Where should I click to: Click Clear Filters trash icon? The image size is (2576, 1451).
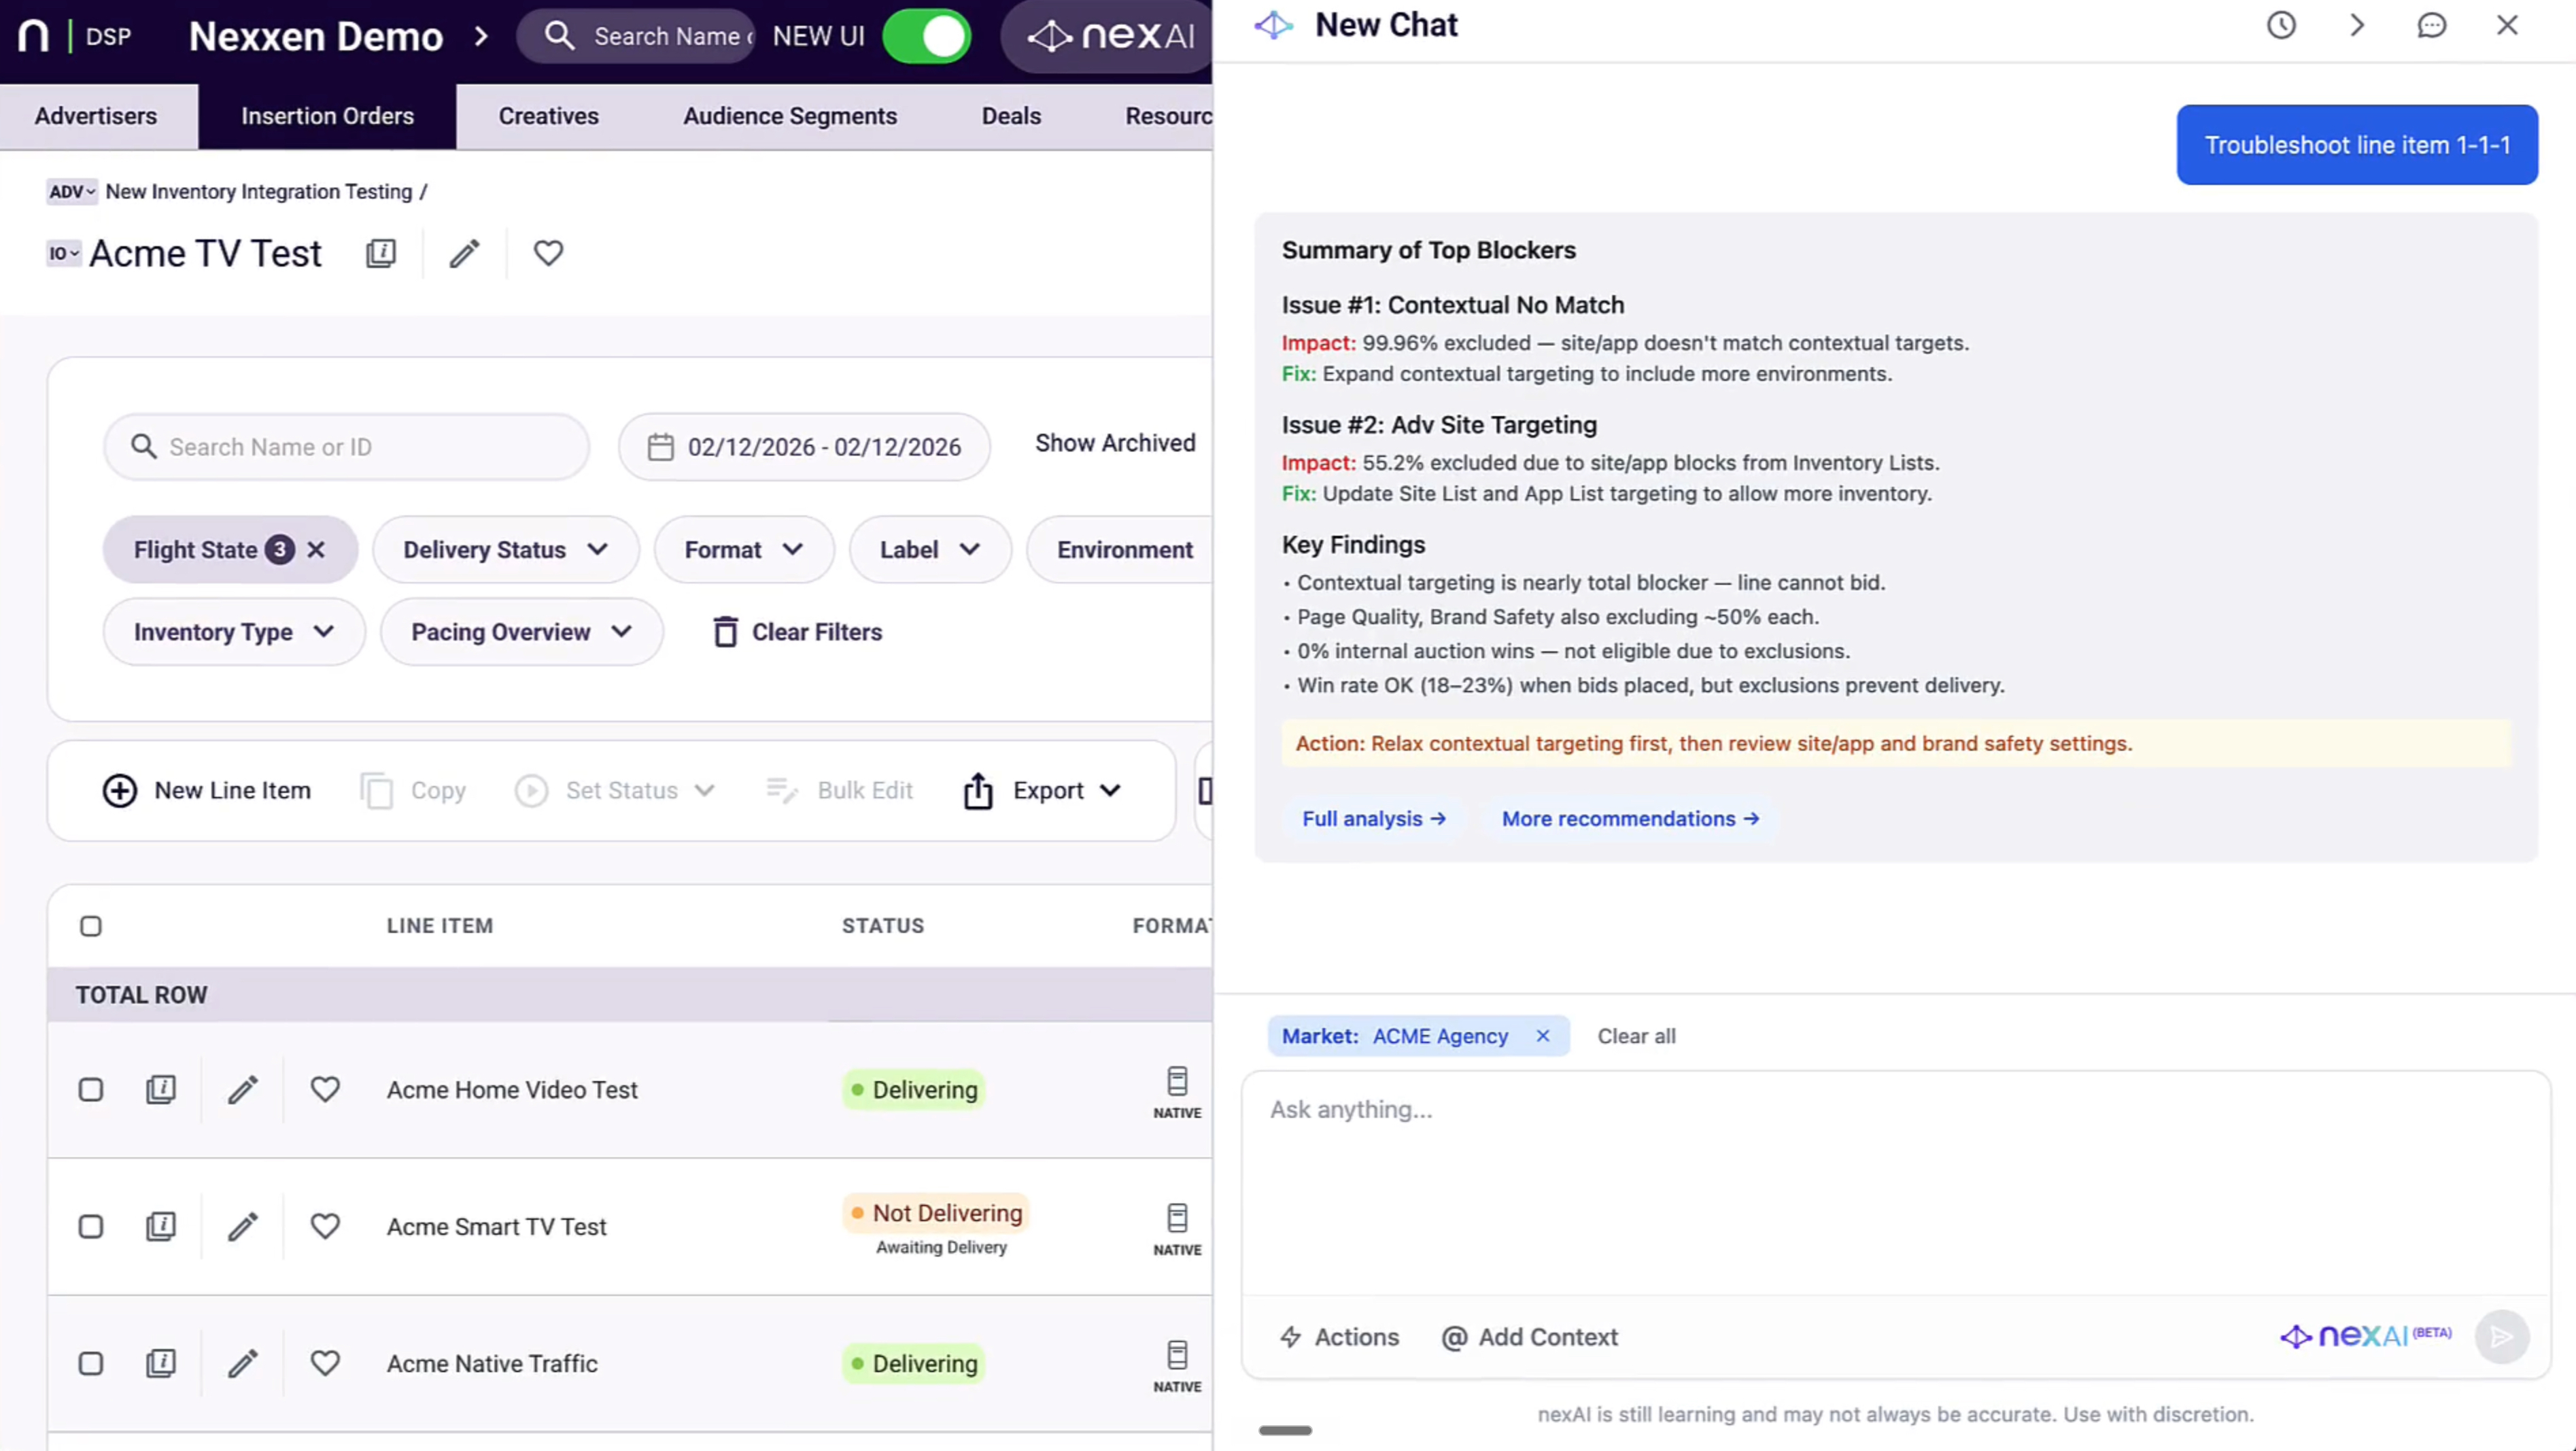click(x=725, y=632)
